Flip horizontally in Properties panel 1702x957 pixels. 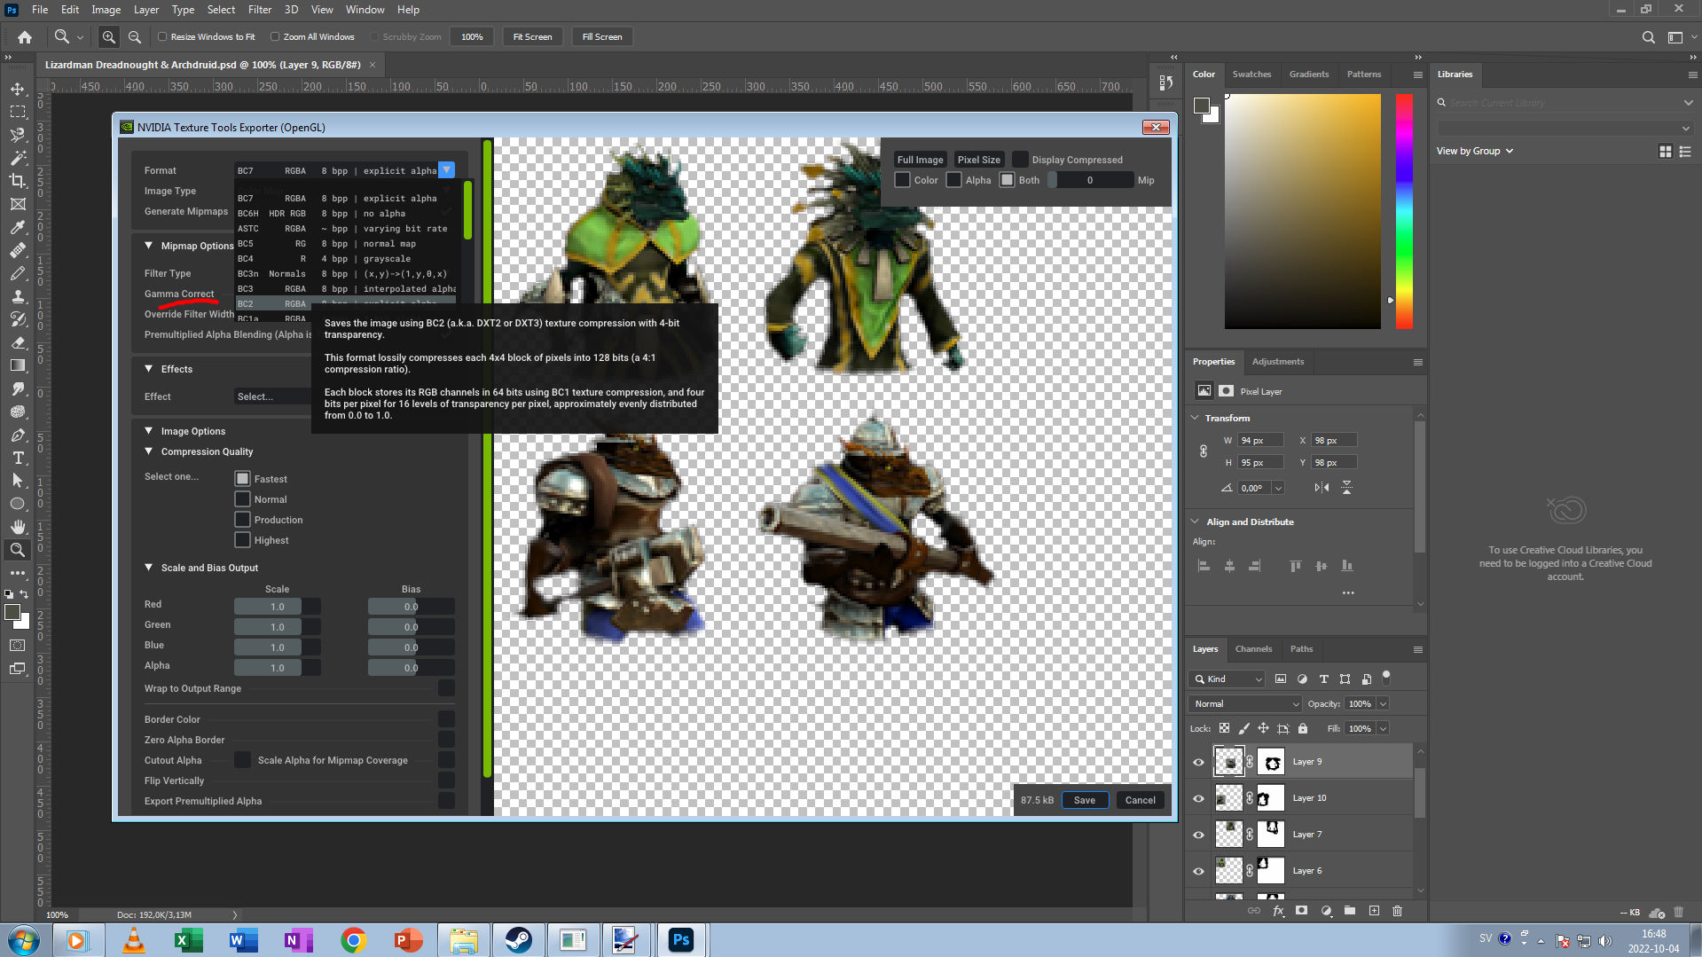[1322, 488]
